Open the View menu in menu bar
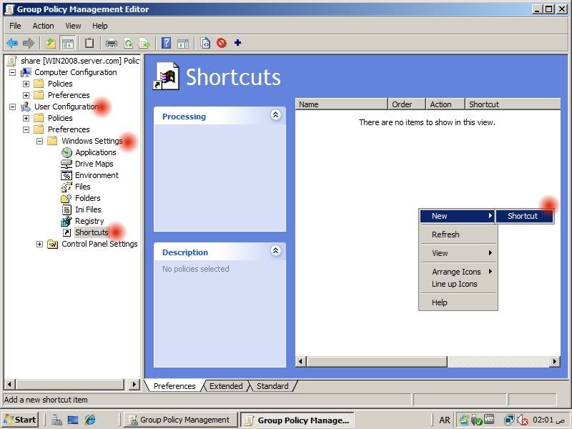The width and height of the screenshot is (572, 429). coord(73,26)
